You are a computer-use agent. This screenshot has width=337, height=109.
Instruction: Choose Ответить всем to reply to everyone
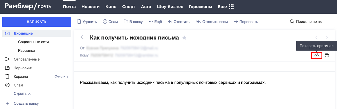212,22
